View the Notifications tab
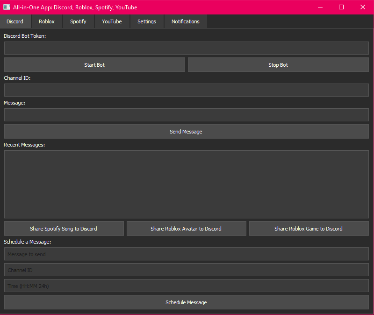This screenshot has width=374, height=315. 185,21
